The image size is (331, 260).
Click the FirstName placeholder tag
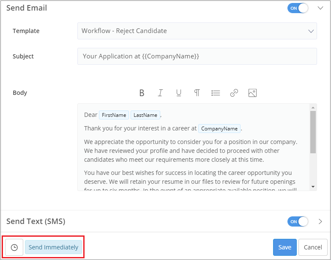[x=114, y=115]
